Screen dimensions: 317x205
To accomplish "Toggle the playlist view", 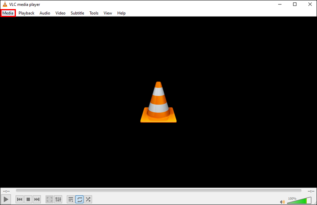I will (x=71, y=199).
